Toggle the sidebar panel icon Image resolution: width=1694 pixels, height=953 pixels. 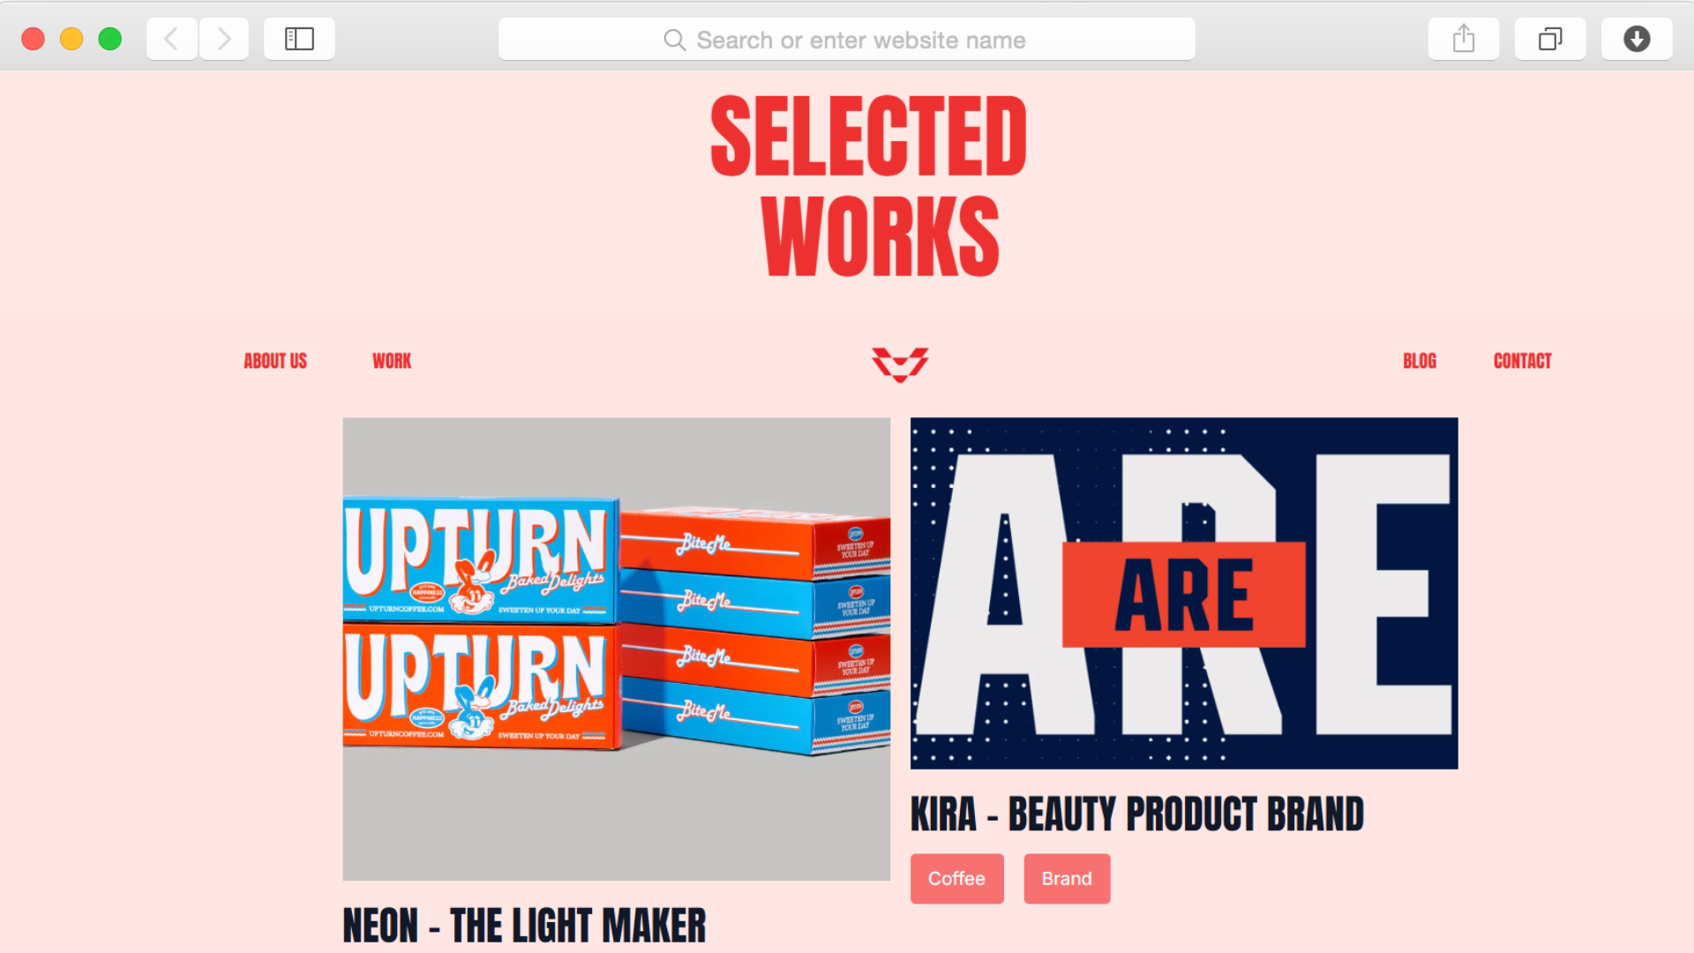[299, 39]
